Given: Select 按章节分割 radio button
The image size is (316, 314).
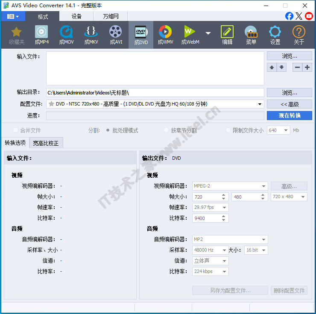Looking at the screenshot, I should click(166, 130).
